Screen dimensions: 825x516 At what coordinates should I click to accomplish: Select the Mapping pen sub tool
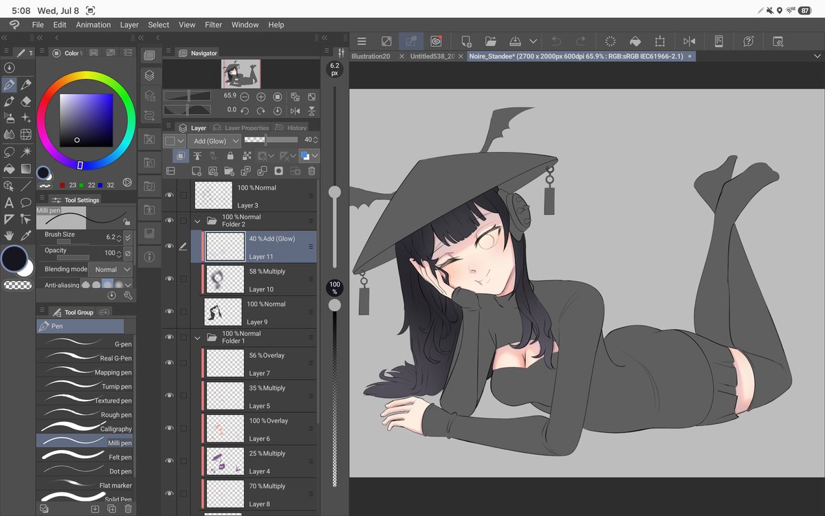[85, 372]
